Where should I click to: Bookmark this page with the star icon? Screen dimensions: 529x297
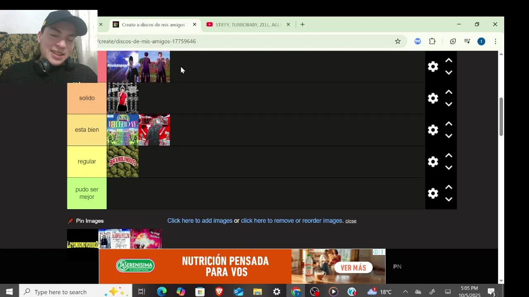pyautogui.click(x=398, y=41)
